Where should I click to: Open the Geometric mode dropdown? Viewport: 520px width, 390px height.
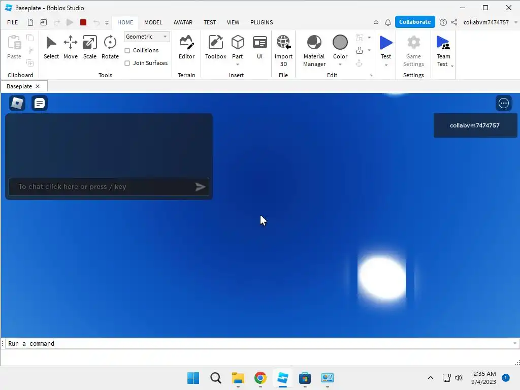pyautogui.click(x=147, y=37)
